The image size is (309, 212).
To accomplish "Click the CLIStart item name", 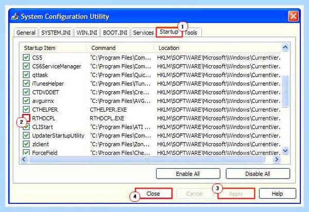I will pyautogui.click(x=43, y=127).
